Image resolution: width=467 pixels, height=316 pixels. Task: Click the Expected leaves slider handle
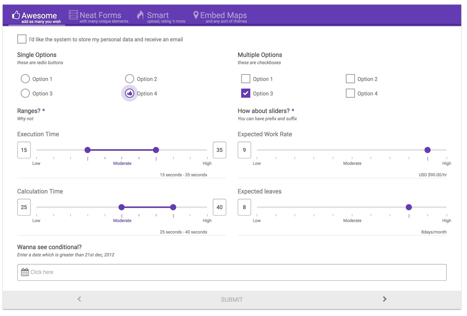click(409, 207)
